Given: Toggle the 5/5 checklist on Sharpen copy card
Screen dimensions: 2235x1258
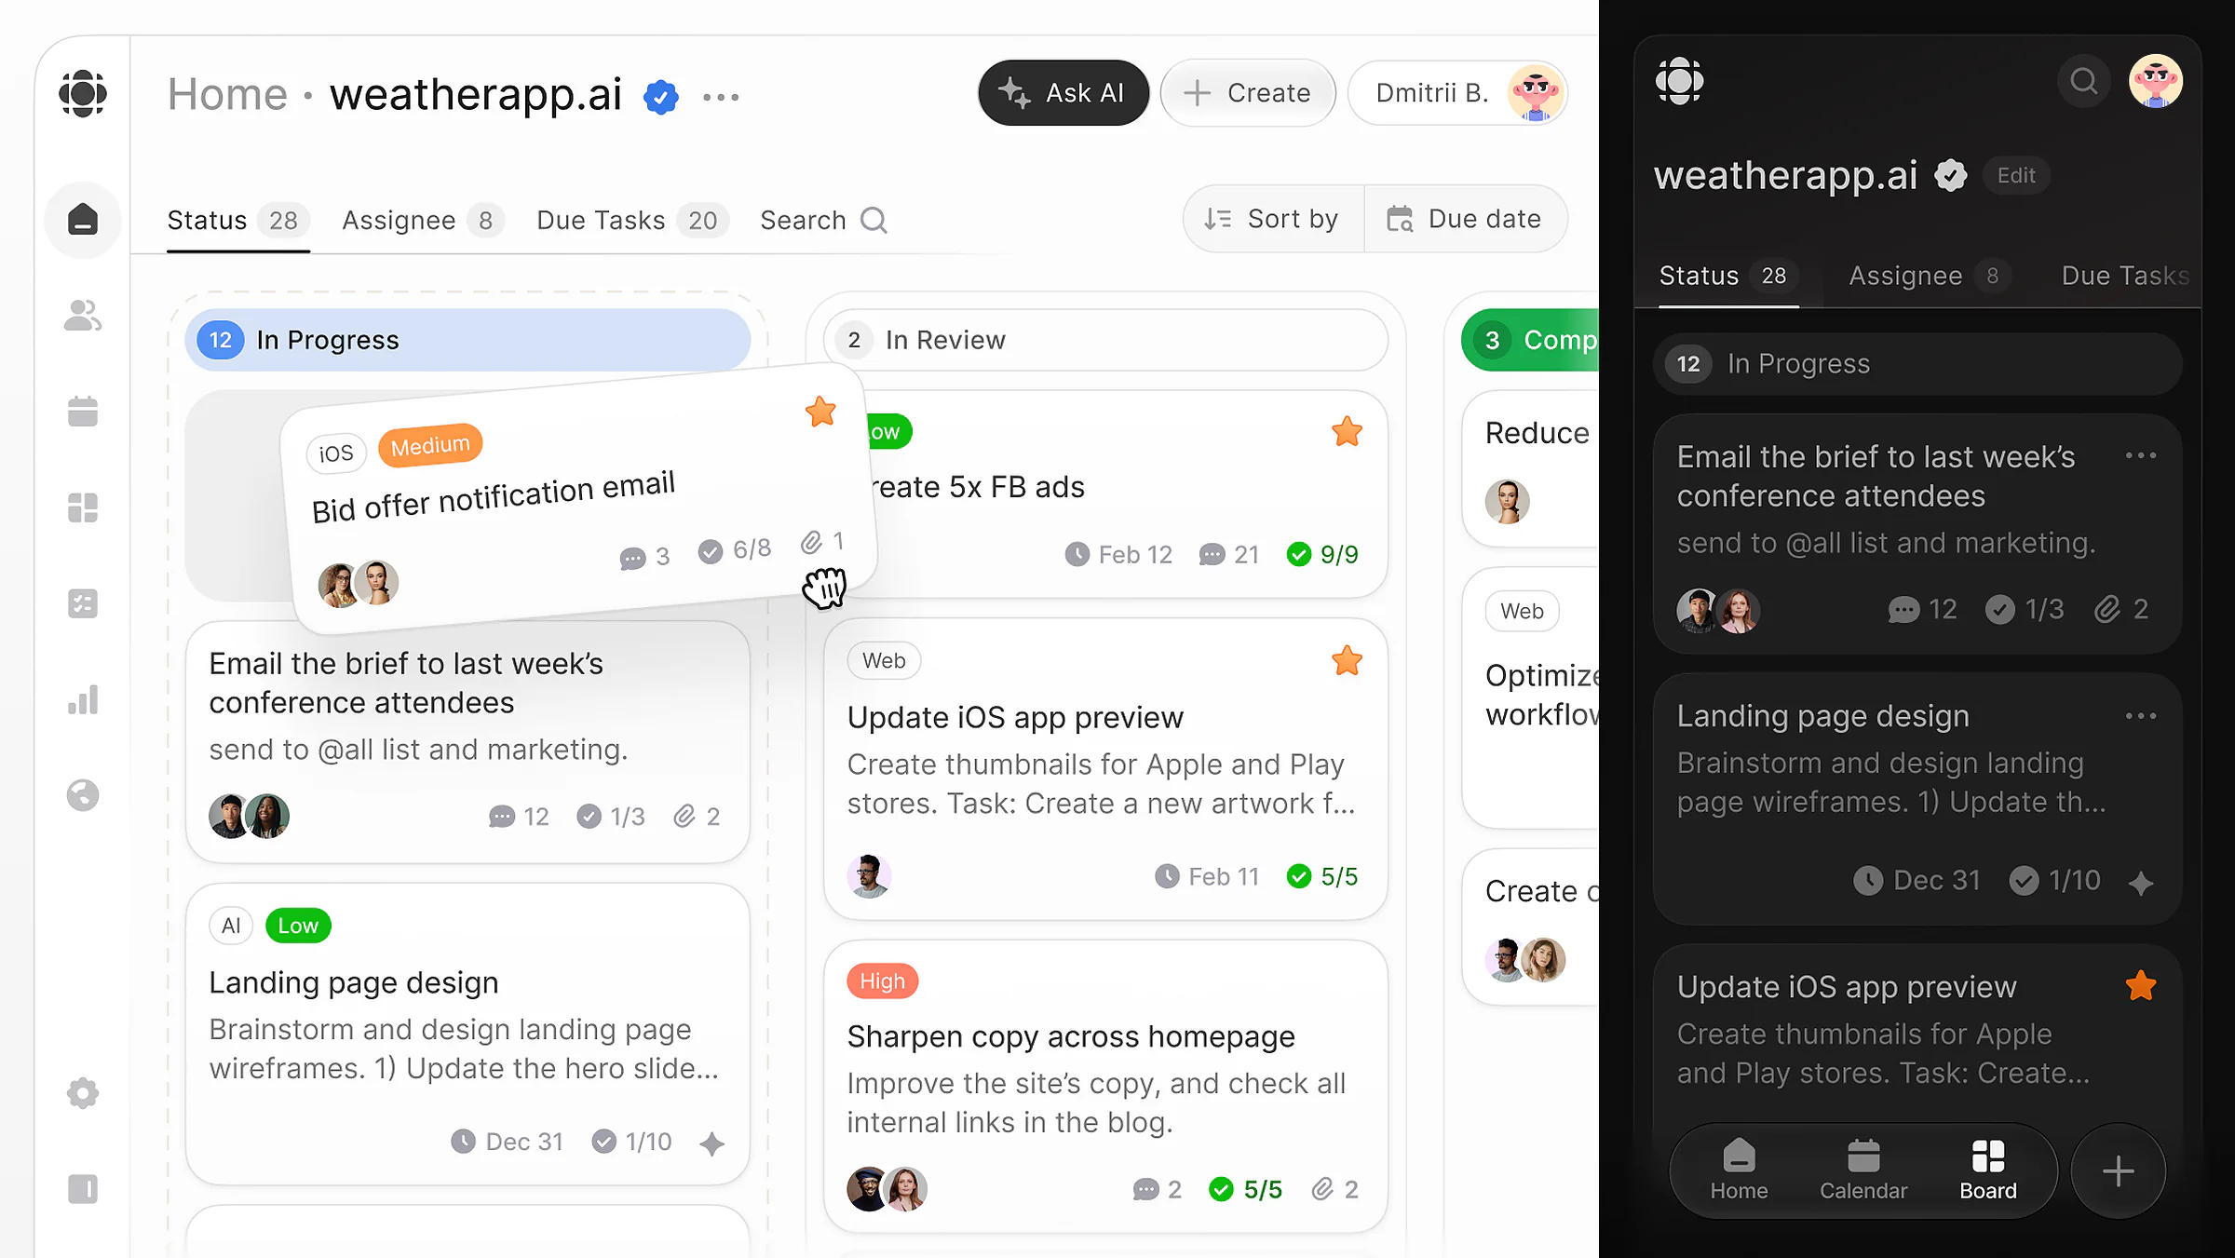Looking at the screenshot, I should coord(1245,1189).
